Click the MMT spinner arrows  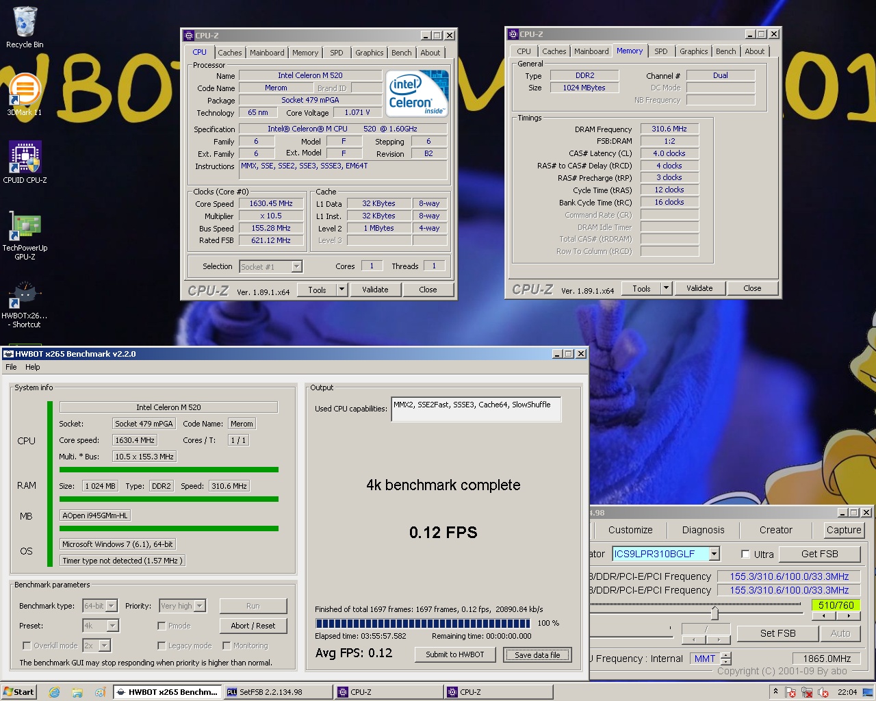click(726, 659)
